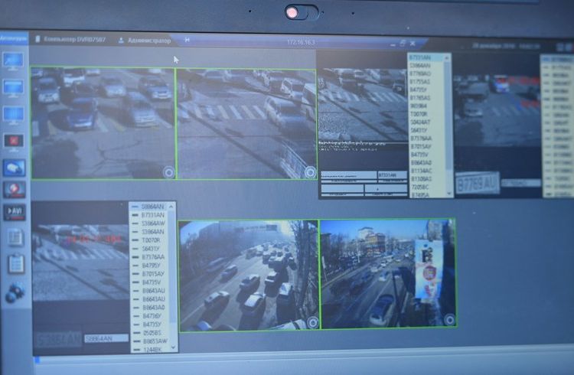Click the snapshot with red overlay text, bottom-left panel
The height and width of the screenshot is (375, 574).
(80, 261)
